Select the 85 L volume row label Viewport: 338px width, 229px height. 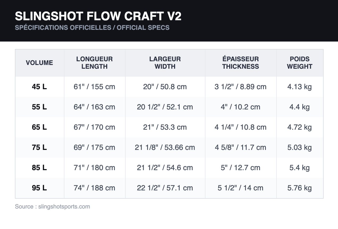pyautogui.click(x=39, y=168)
